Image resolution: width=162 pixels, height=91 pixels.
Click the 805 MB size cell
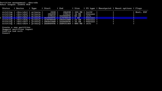click(78, 24)
